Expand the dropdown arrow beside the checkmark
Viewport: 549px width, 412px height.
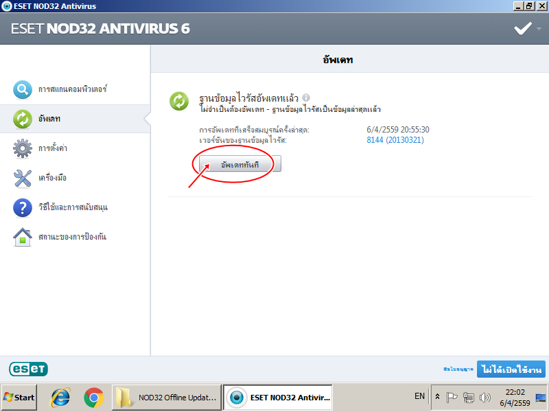pos(539,29)
